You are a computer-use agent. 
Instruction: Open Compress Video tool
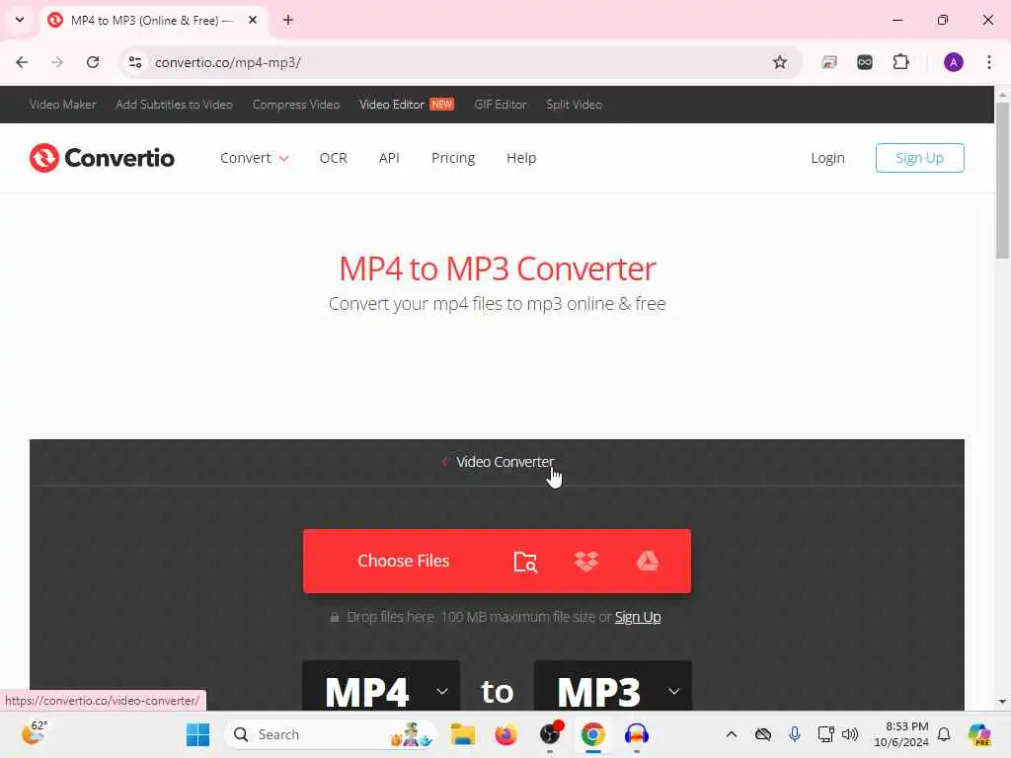click(296, 105)
